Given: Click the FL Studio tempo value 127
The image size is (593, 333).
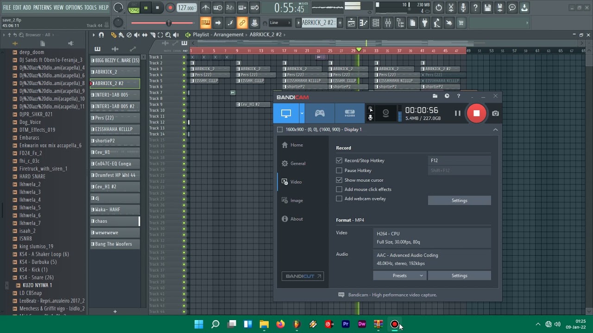Looking at the screenshot, I should pyautogui.click(x=187, y=8).
